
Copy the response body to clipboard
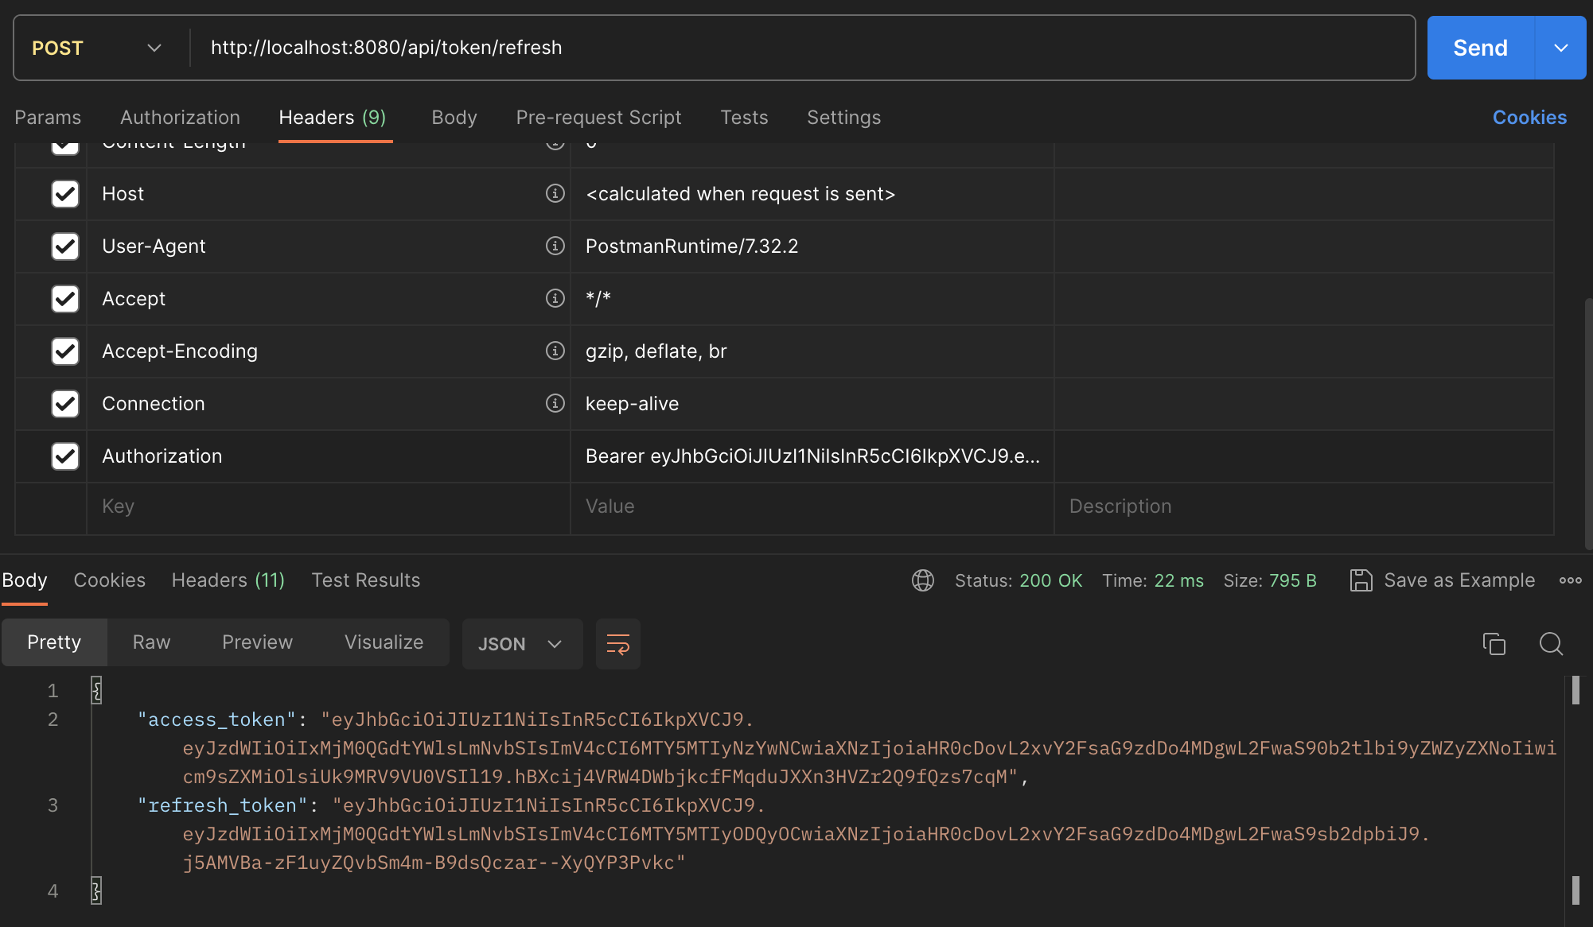pyautogui.click(x=1494, y=644)
